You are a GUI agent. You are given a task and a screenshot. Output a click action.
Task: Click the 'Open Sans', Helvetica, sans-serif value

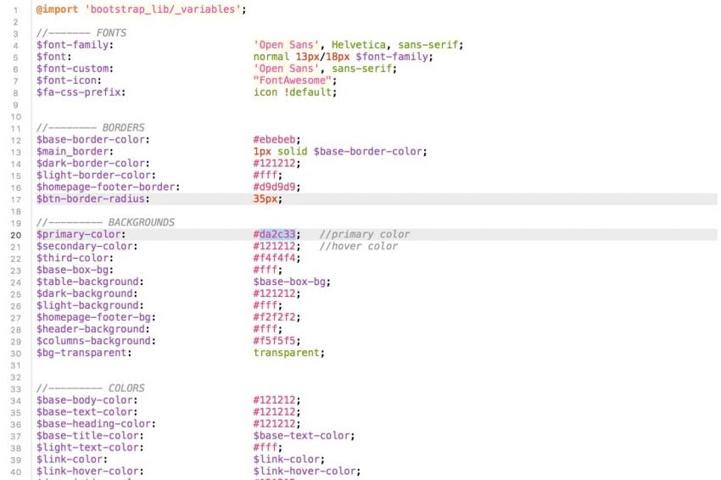pos(358,45)
